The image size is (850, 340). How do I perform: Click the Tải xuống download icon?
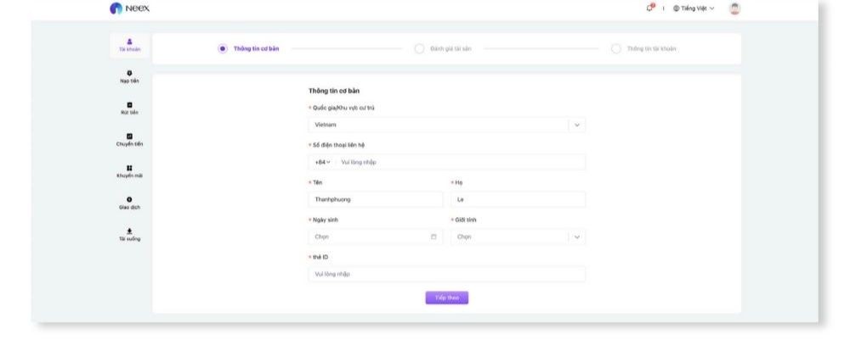pos(129,231)
